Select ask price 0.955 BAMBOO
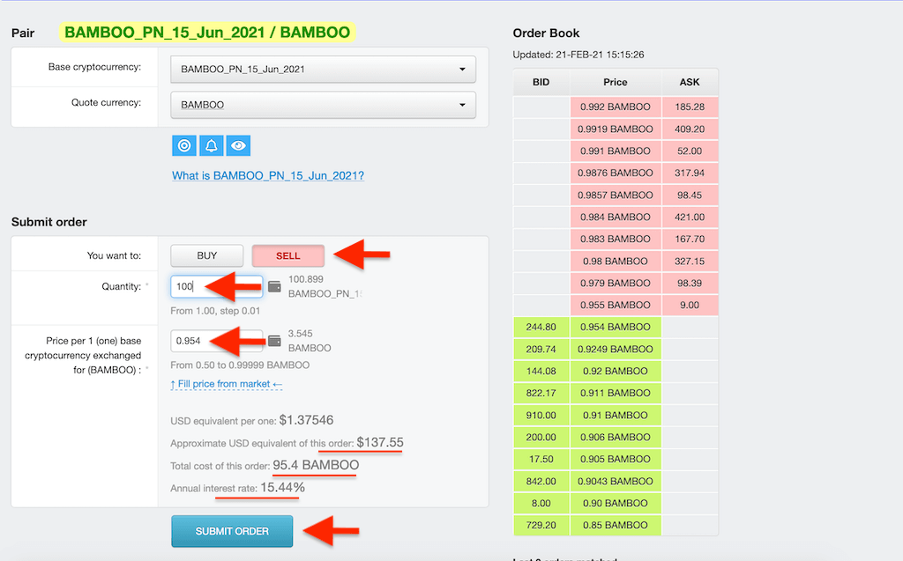 coord(615,305)
